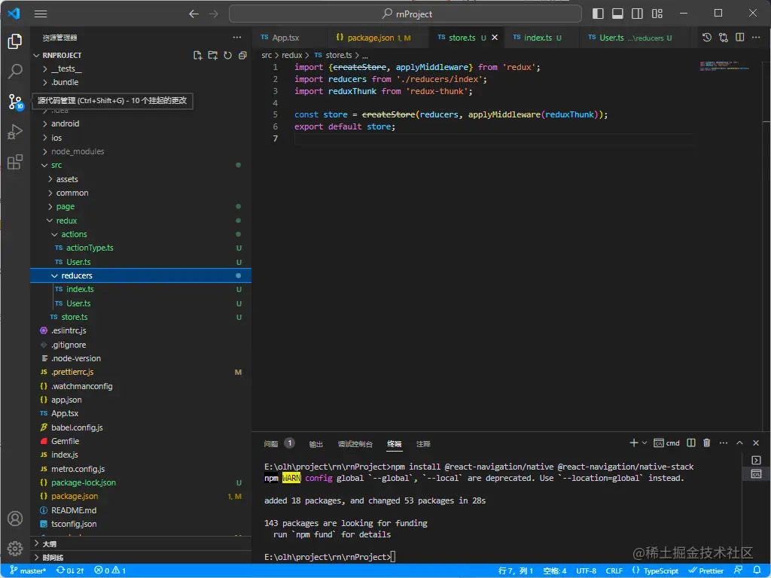Screen dimensions: 771x578
Task: Maximize the terminal panel with chevron up
Action: point(739,443)
